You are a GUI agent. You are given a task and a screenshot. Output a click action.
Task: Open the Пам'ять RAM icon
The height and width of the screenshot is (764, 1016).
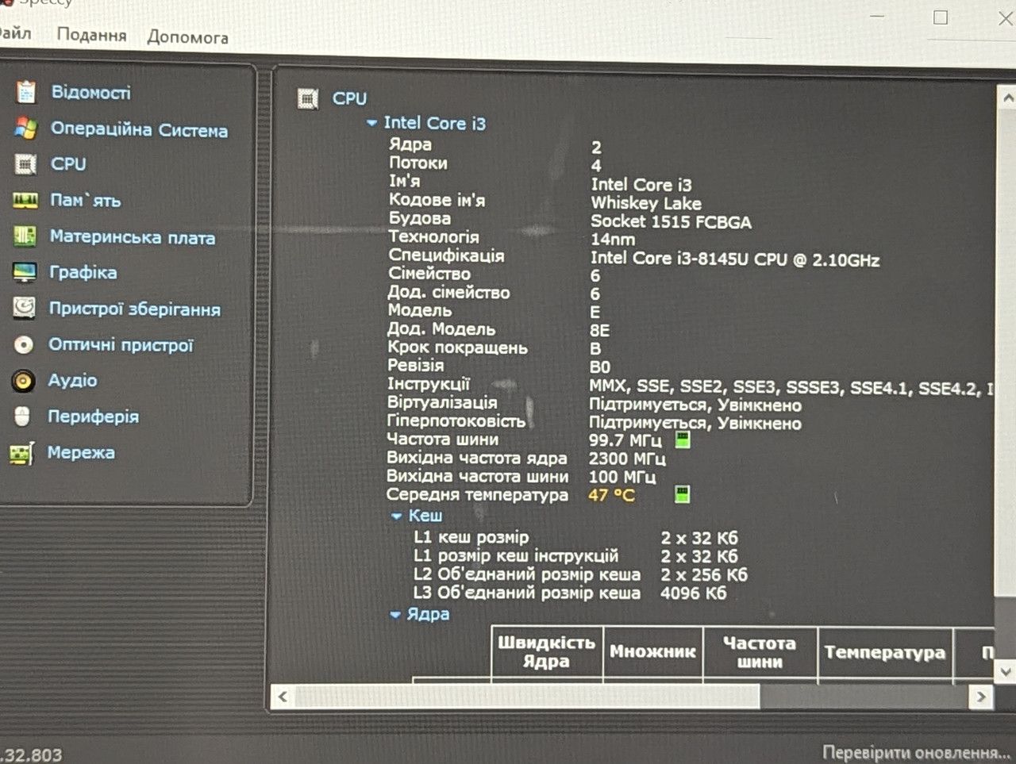25,201
